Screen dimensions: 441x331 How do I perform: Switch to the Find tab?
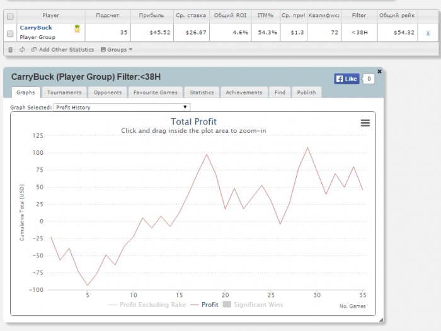[280, 93]
